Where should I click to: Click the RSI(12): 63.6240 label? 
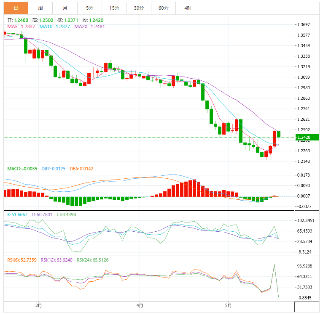pos(57,260)
